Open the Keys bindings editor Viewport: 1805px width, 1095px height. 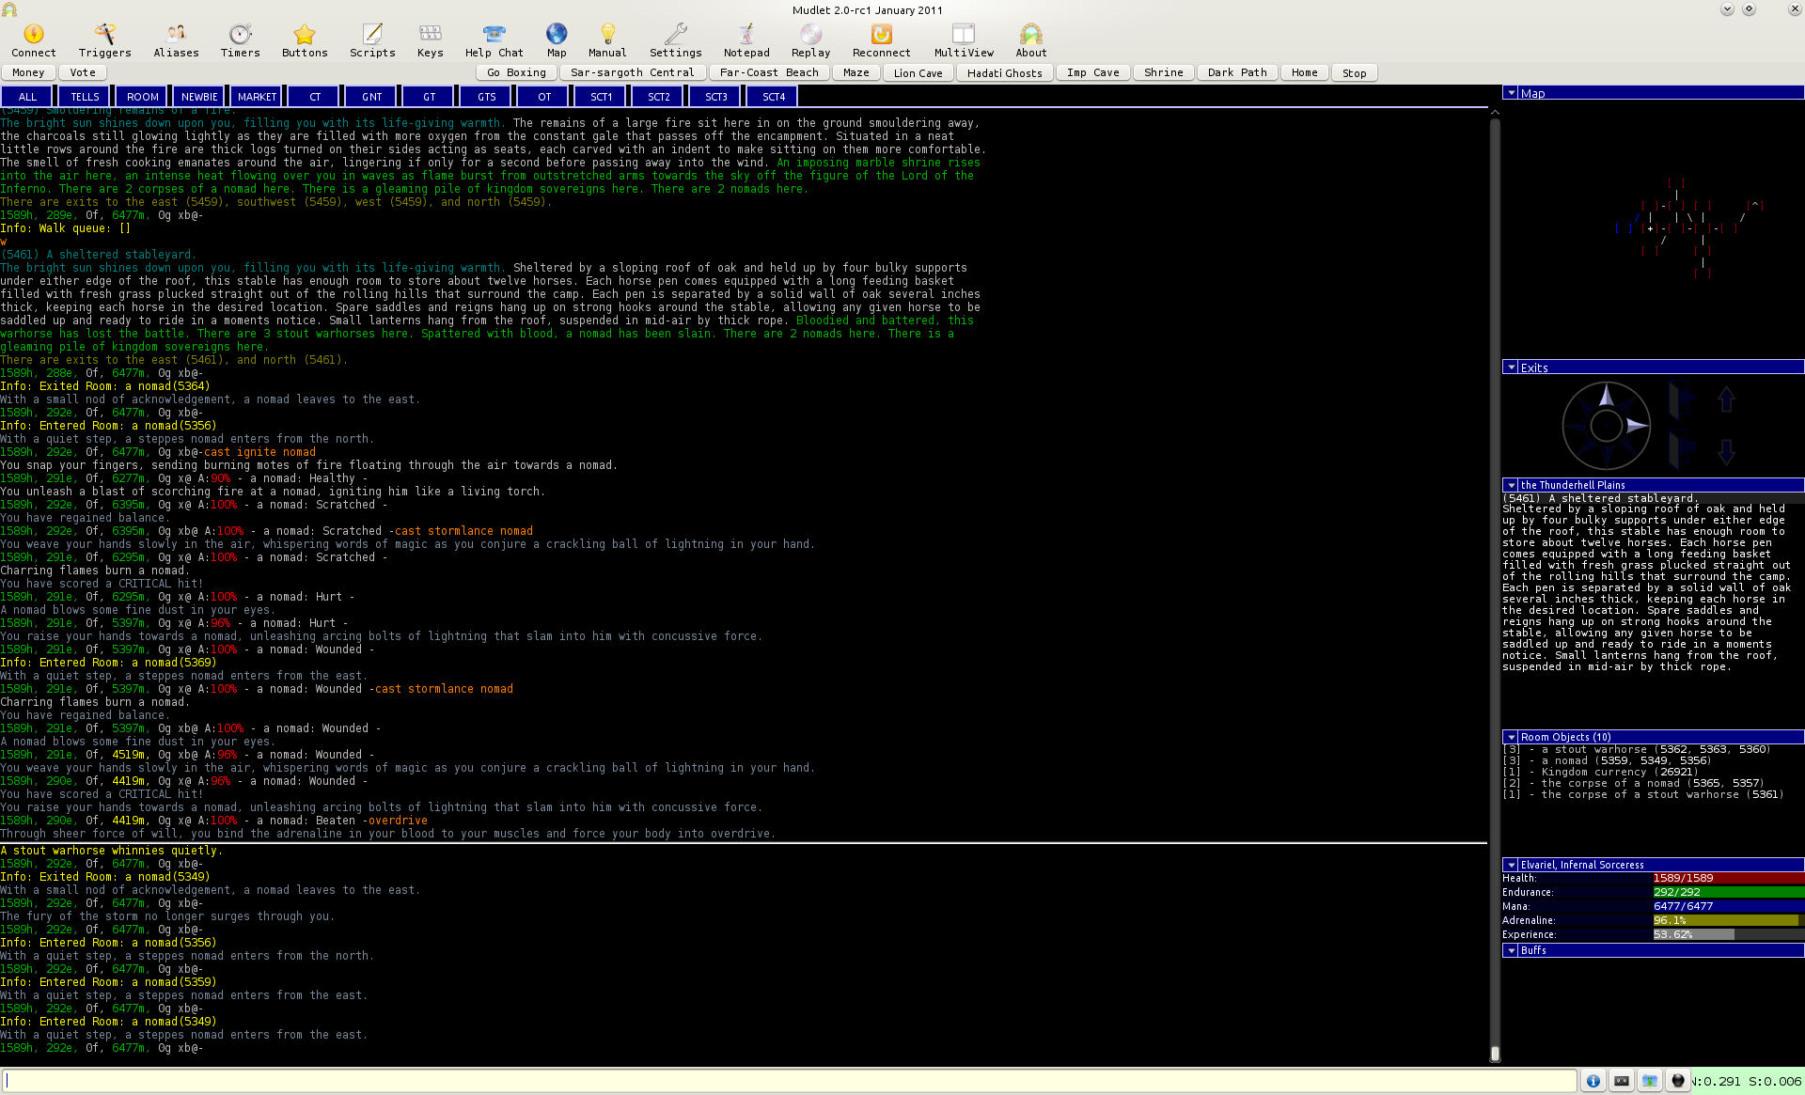coord(430,41)
